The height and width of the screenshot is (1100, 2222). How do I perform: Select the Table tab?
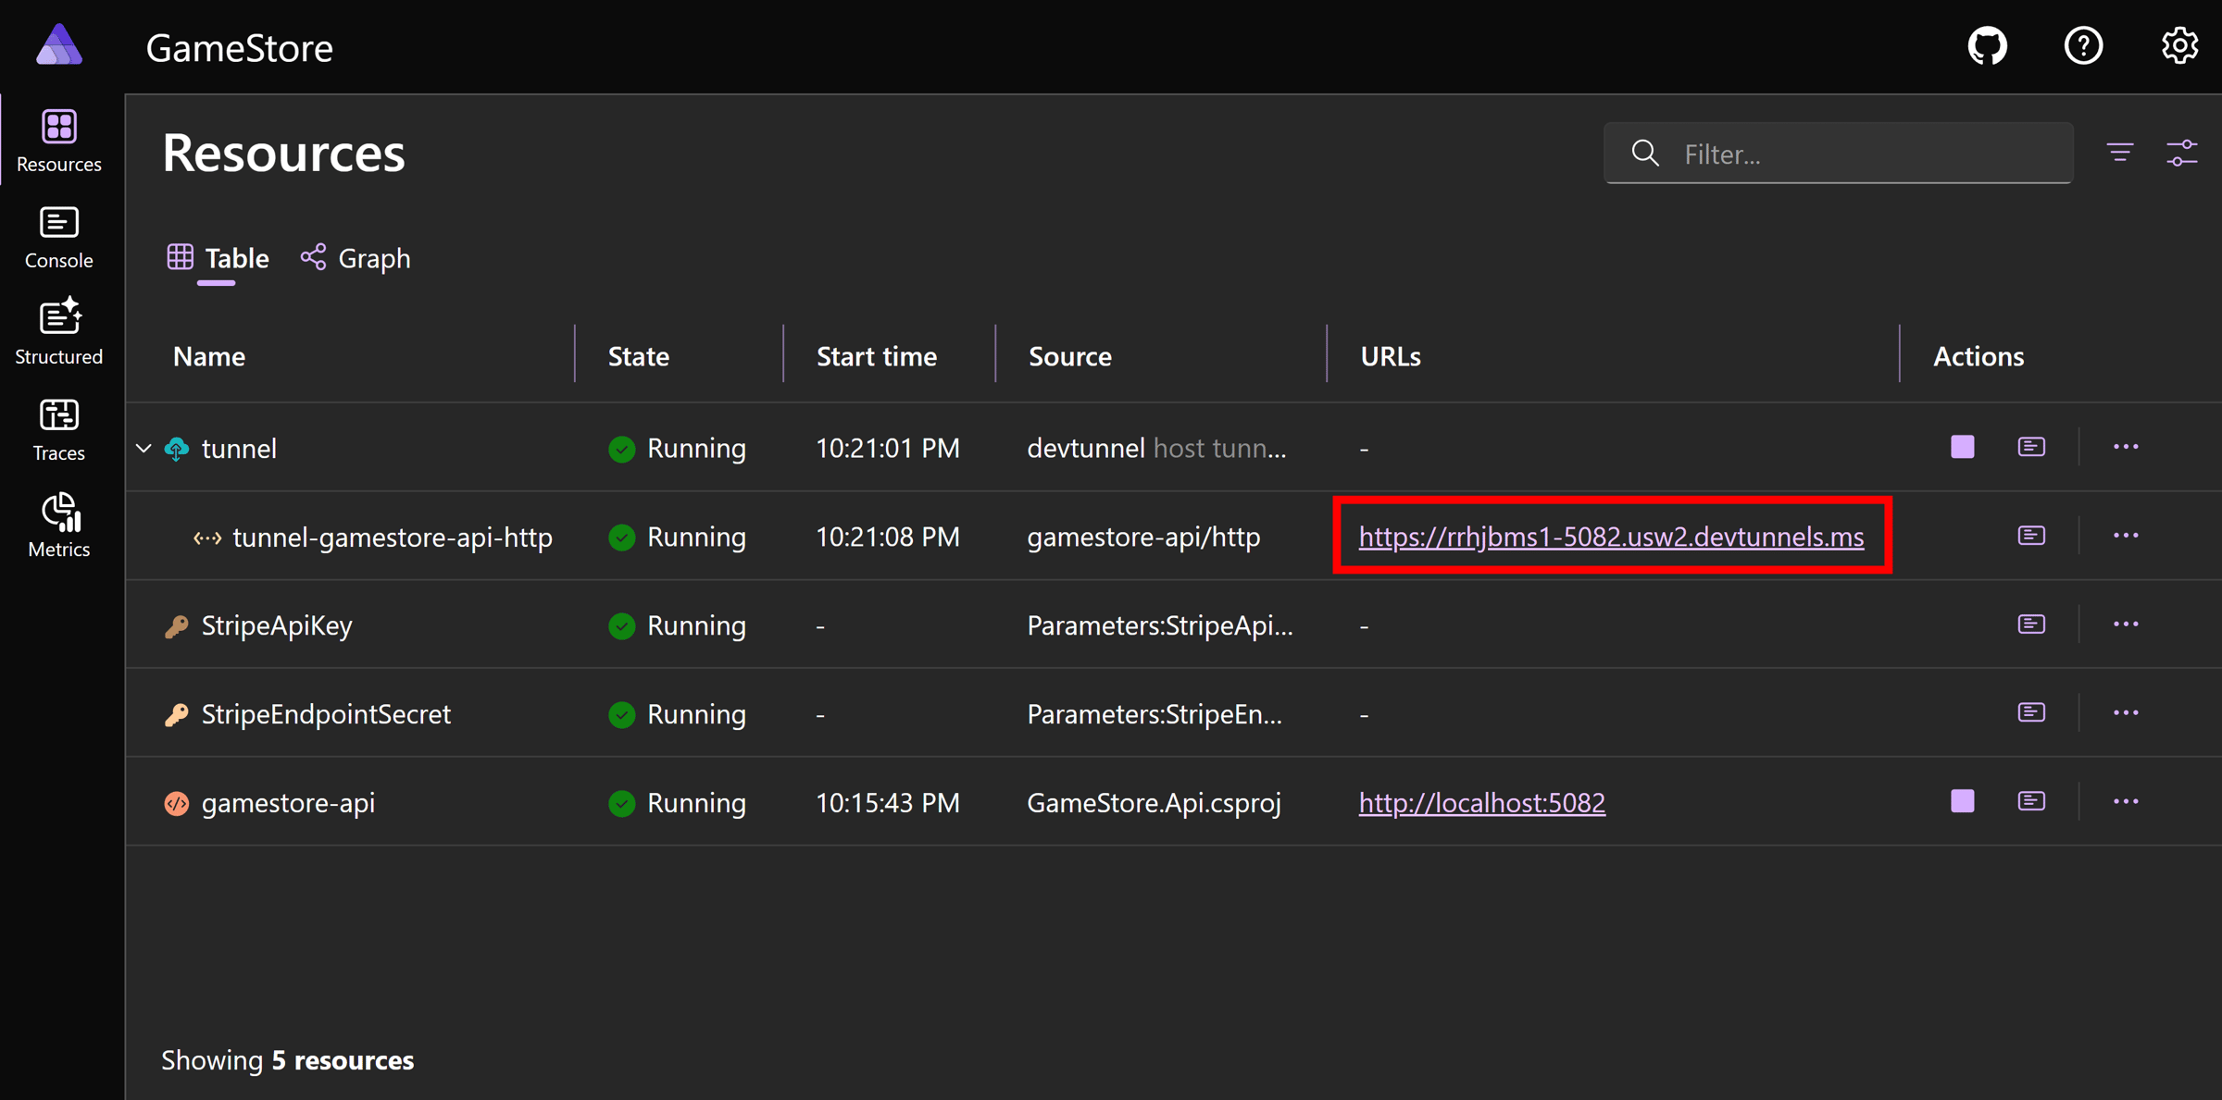[x=218, y=258]
